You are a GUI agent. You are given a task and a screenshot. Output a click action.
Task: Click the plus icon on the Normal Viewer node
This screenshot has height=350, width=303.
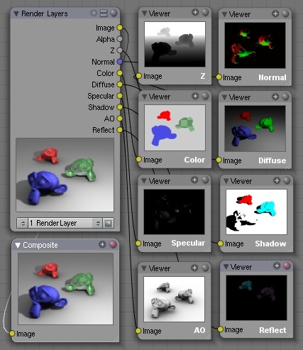275,13
